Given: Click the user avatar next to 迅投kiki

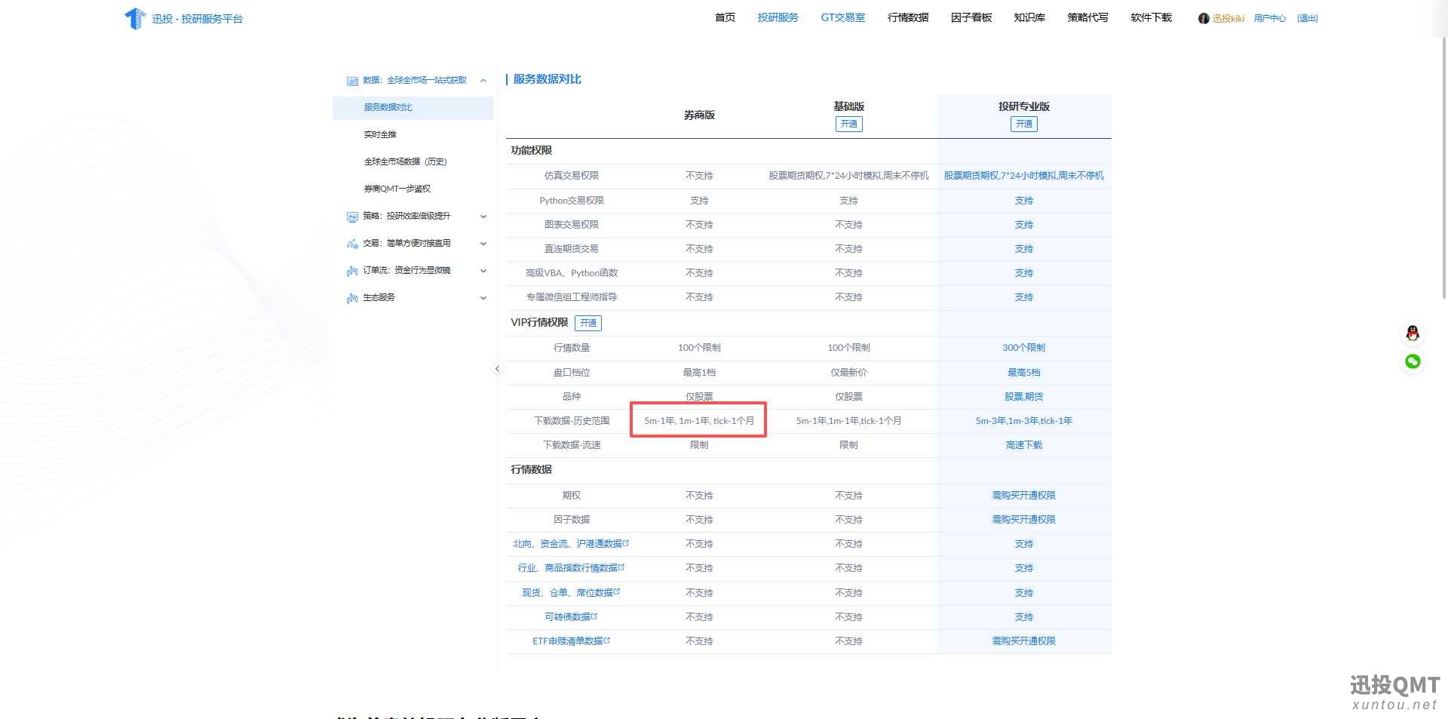Looking at the screenshot, I should coord(1203,18).
